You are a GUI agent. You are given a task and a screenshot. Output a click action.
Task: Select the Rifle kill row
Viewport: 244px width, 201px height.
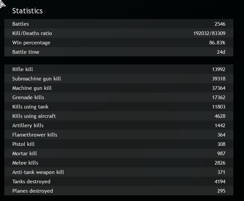coord(119,69)
